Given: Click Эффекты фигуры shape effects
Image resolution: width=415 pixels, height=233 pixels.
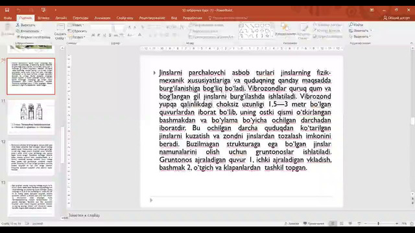Looking at the screenshot, I should point(327,36).
